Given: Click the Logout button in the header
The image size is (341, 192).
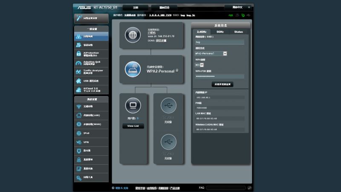Looking at the screenshot, I should click(136, 8).
